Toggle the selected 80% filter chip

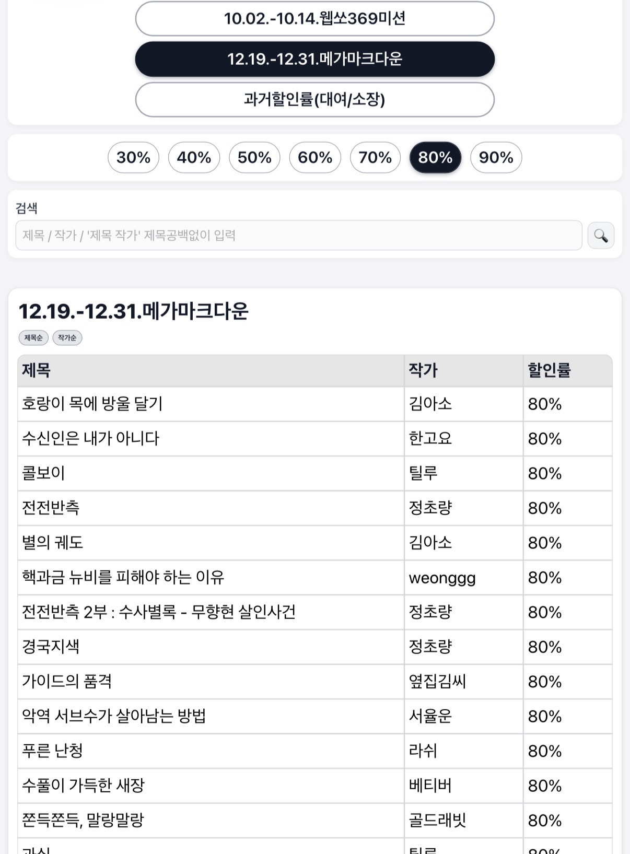click(435, 157)
